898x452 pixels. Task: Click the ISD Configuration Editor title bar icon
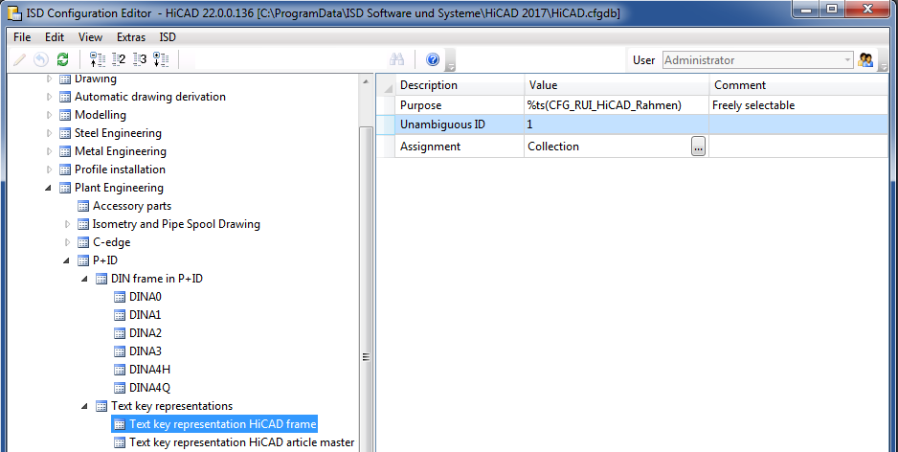(x=13, y=11)
